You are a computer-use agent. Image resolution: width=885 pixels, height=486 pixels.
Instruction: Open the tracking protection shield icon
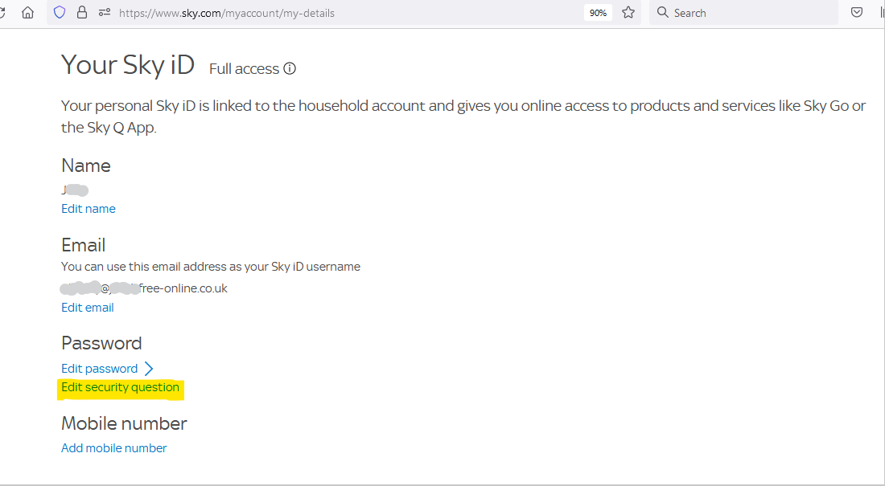point(60,13)
